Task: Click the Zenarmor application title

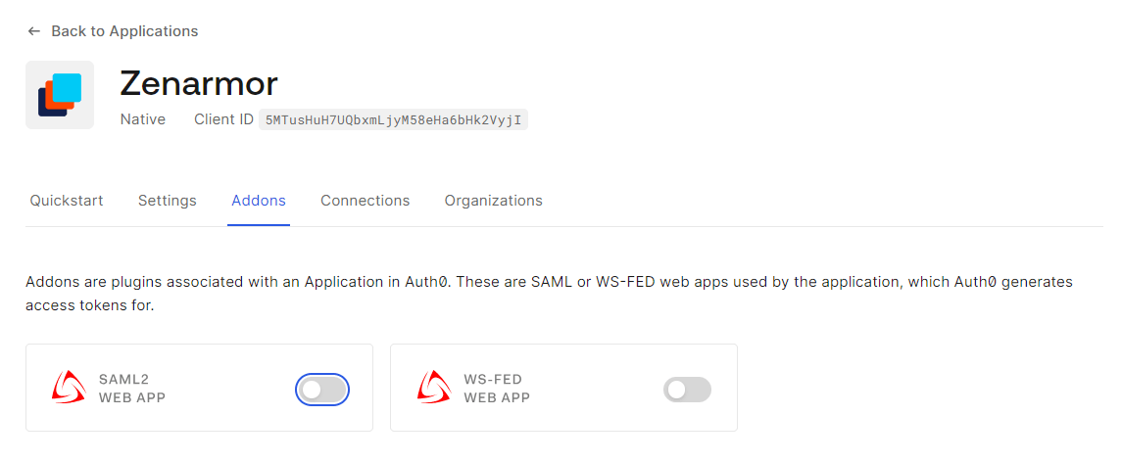Action: 199,83
